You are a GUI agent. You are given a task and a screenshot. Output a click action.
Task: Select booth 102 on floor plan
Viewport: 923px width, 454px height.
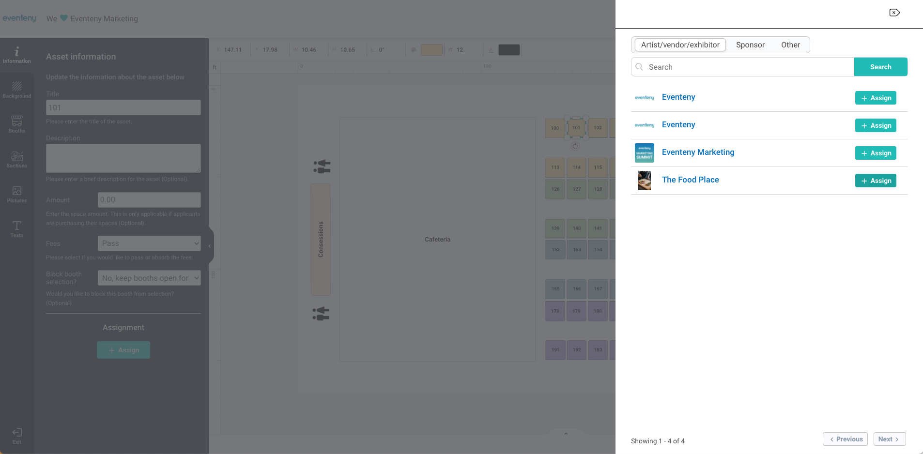point(598,128)
